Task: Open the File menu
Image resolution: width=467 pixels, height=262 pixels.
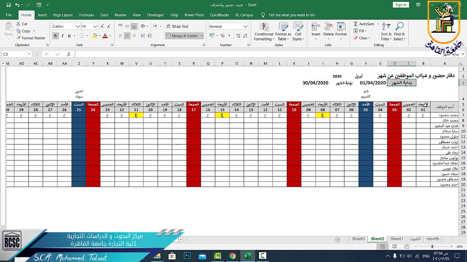Action: (x=9, y=15)
